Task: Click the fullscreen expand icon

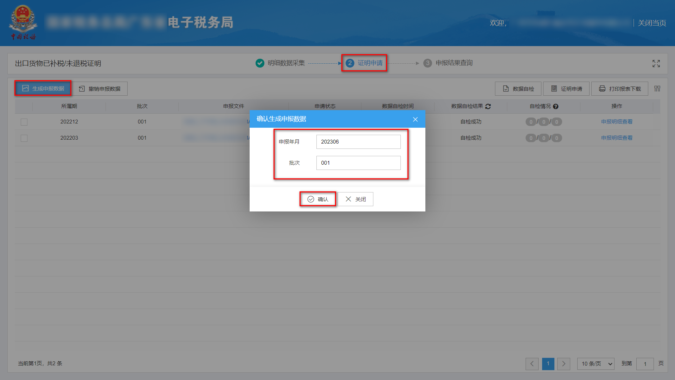Action: [656, 63]
